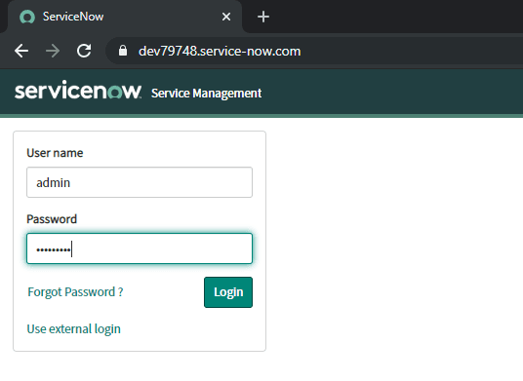The width and height of the screenshot is (523, 381).
Task: Click the Login button
Action: click(x=228, y=292)
